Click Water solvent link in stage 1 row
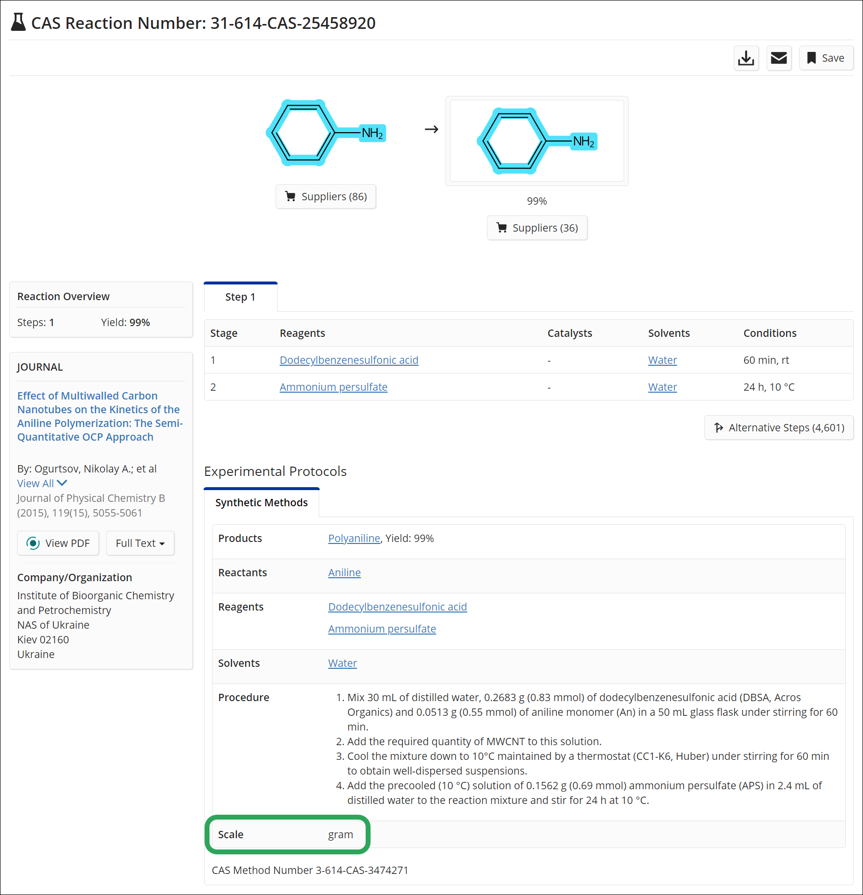 coord(662,360)
